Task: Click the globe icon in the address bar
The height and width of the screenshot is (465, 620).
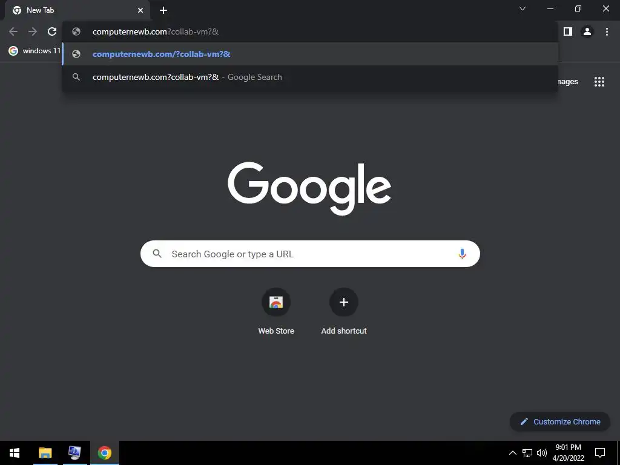Action: pyautogui.click(x=76, y=31)
